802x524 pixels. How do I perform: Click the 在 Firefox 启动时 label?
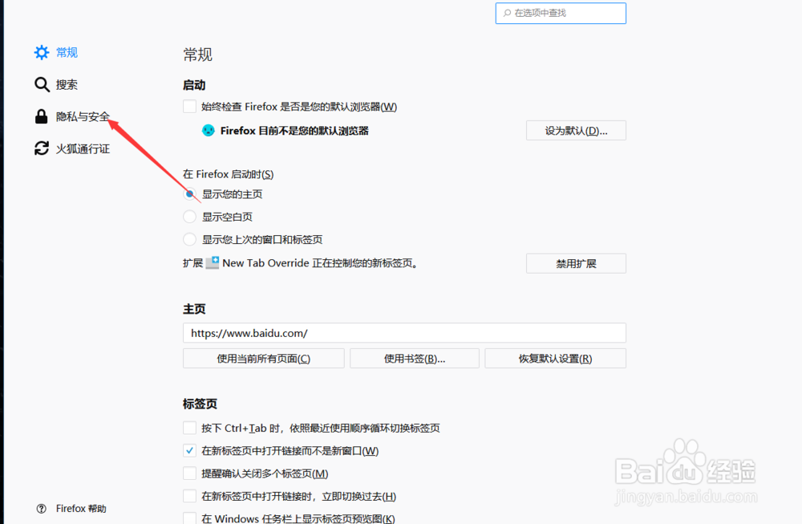(228, 174)
